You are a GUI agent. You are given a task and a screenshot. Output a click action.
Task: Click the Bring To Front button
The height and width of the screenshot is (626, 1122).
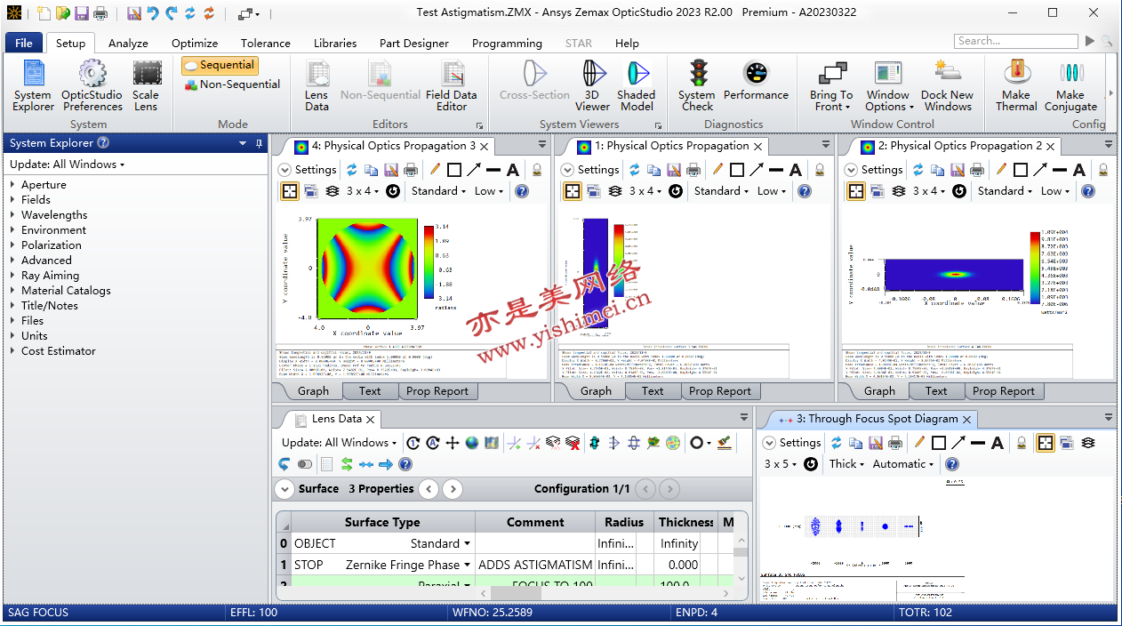(x=831, y=86)
